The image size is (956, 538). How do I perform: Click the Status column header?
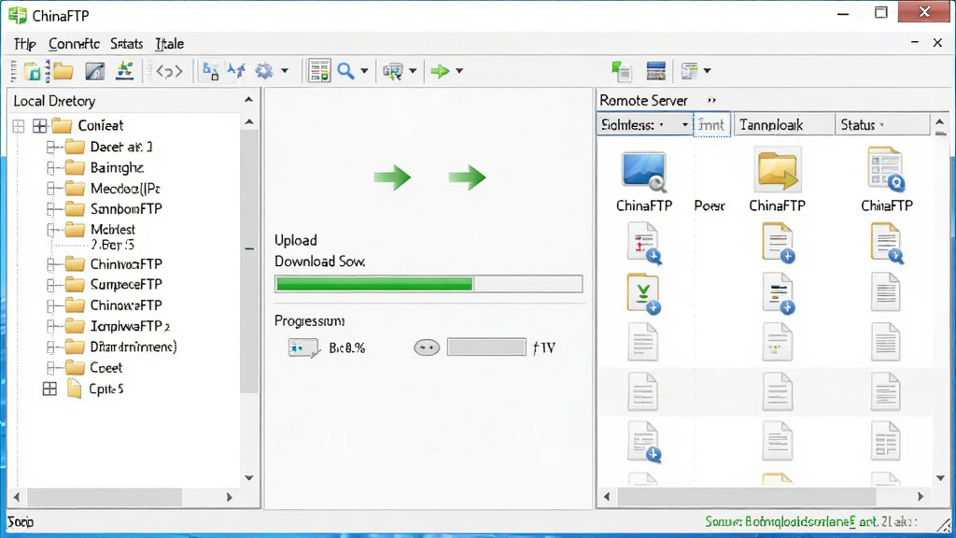(x=883, y=125)
